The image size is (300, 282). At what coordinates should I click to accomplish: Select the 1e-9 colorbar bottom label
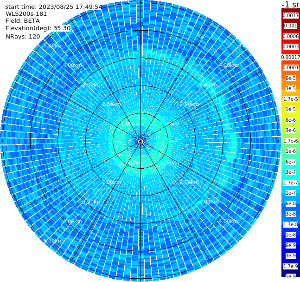[x=291, y=276]
